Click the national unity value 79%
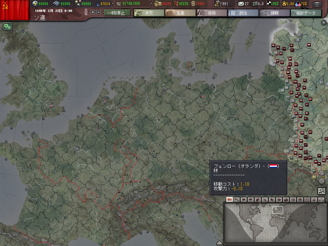This screenshot has width=328, height=246. [304, 4]
